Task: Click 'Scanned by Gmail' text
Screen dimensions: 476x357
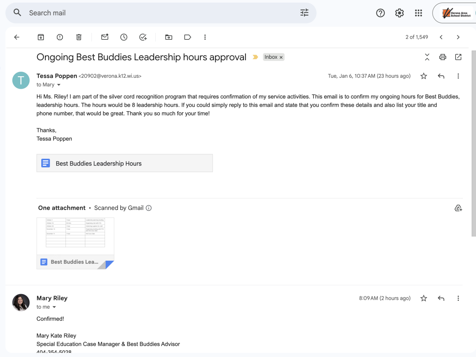Action: pyautogui.click(x=119, y=208)
